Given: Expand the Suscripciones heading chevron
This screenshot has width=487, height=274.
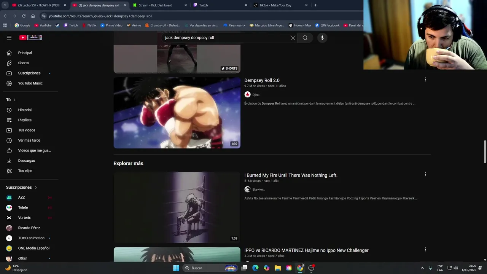Looking at the screenshot, I should tap(36, 187).
